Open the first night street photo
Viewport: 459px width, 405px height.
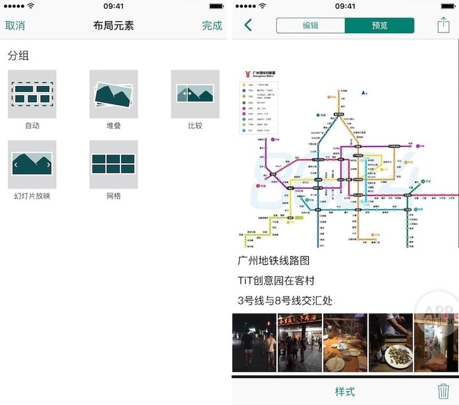pos(254,342)
